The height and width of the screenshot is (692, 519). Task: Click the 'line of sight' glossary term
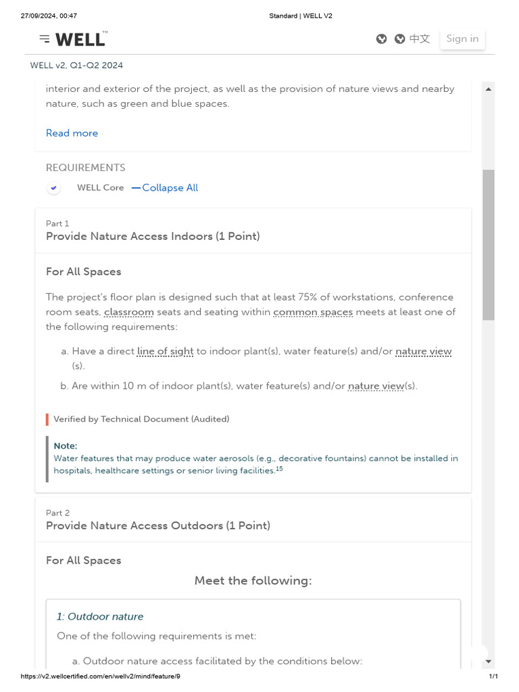pyautogui.click(x=165, y=351)
